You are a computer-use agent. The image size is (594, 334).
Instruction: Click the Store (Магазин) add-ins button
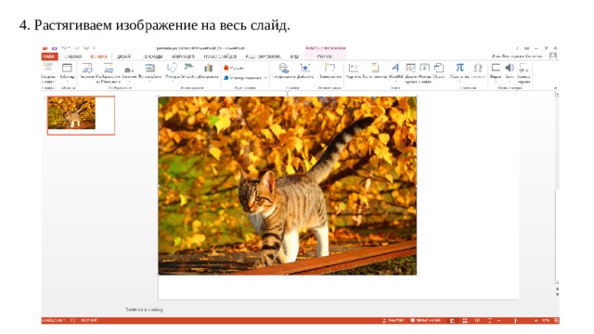coord(234,68)
